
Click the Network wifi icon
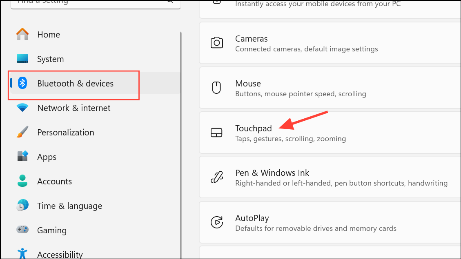[x=22, y=108]
